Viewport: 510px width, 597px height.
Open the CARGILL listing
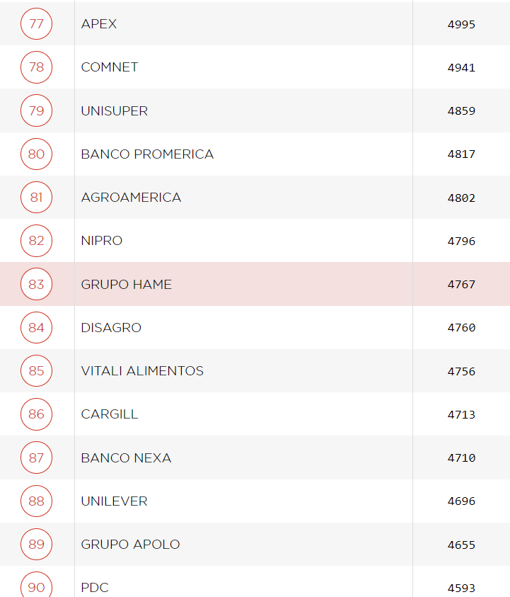110,414
